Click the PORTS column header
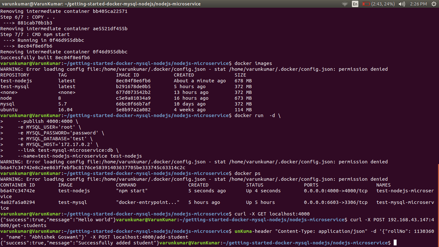The width and height of the screenshot is (439, 247). pyautogui.click(x=311, y=185)
